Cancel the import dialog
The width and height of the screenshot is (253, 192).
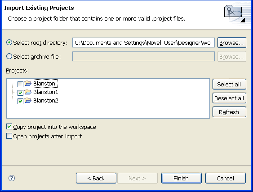point(226,178)
